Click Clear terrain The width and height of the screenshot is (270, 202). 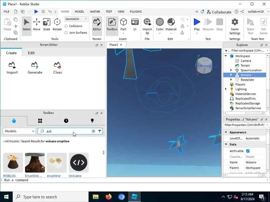pos(57,68)
